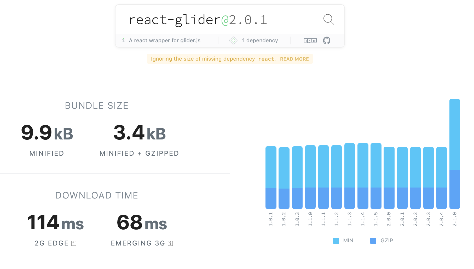Click the missing dependency warning message

tap(230, 59)
